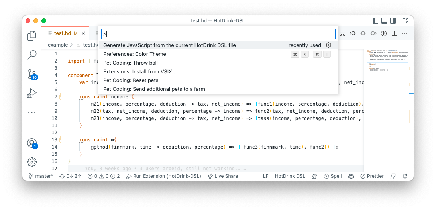The image size is (436, 210).
Task: Click the notifications bell in status bar
Action: pyautogui.click(x=405, y=176)
